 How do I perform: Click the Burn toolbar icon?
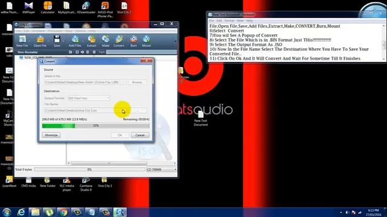coord(134,41)
